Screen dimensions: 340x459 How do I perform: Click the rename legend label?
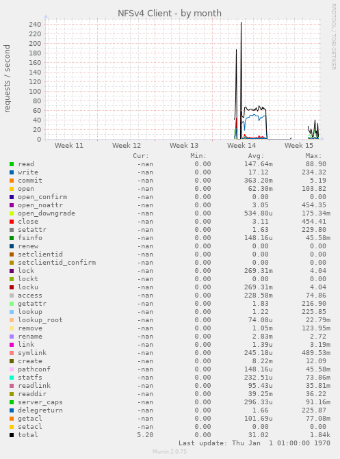[30, 337]
